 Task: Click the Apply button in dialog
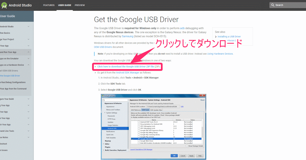[x=191, y=156]
